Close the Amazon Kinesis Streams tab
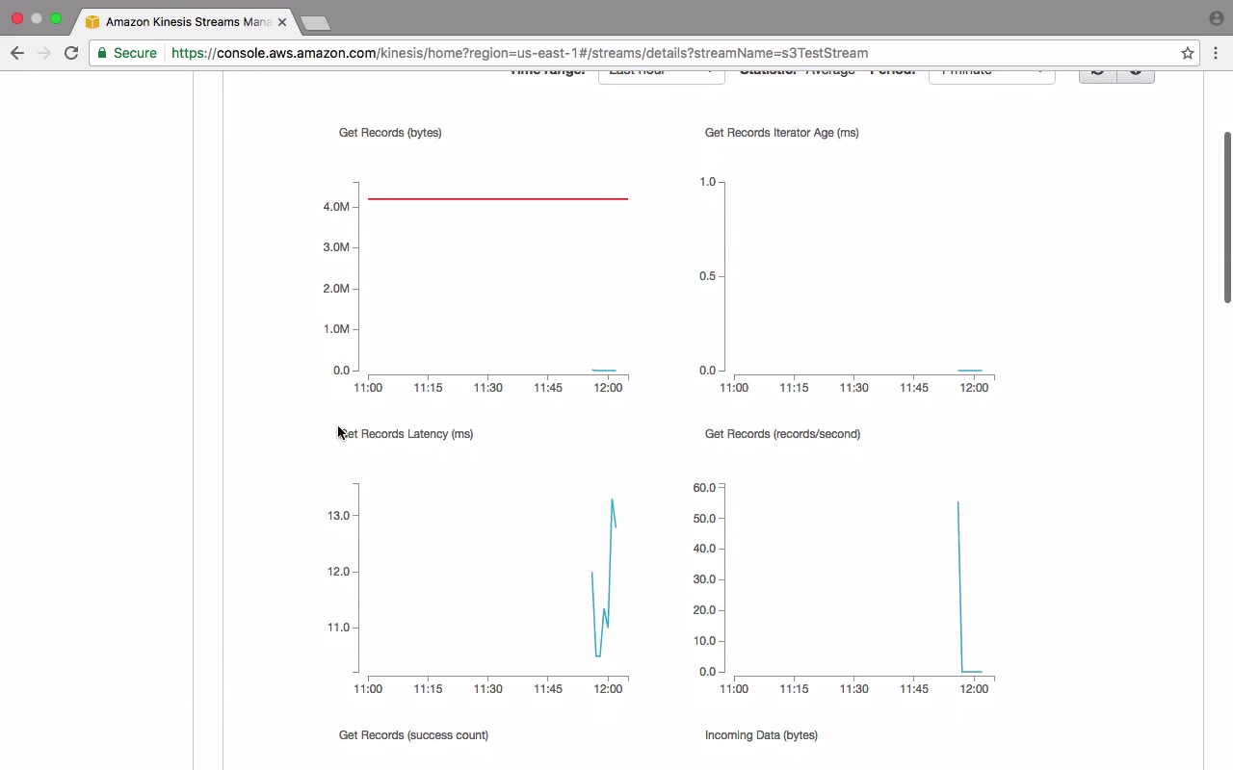This screenshot has width=1233, height=770. [x=282, y=21]
